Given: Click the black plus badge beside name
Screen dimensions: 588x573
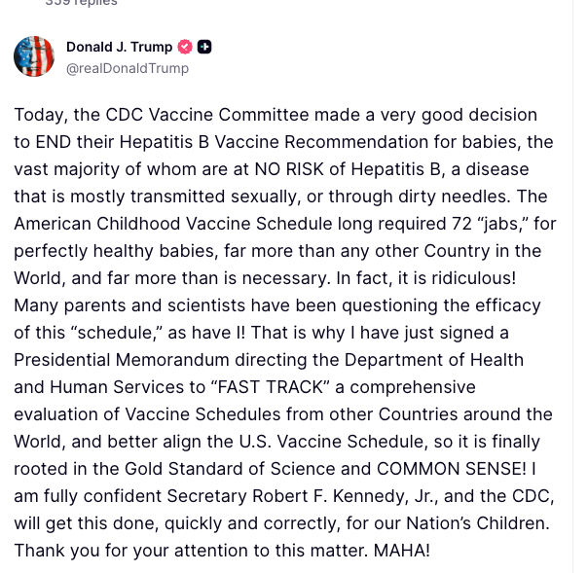Looking at the screenshot, I should (x=204, y=47).
